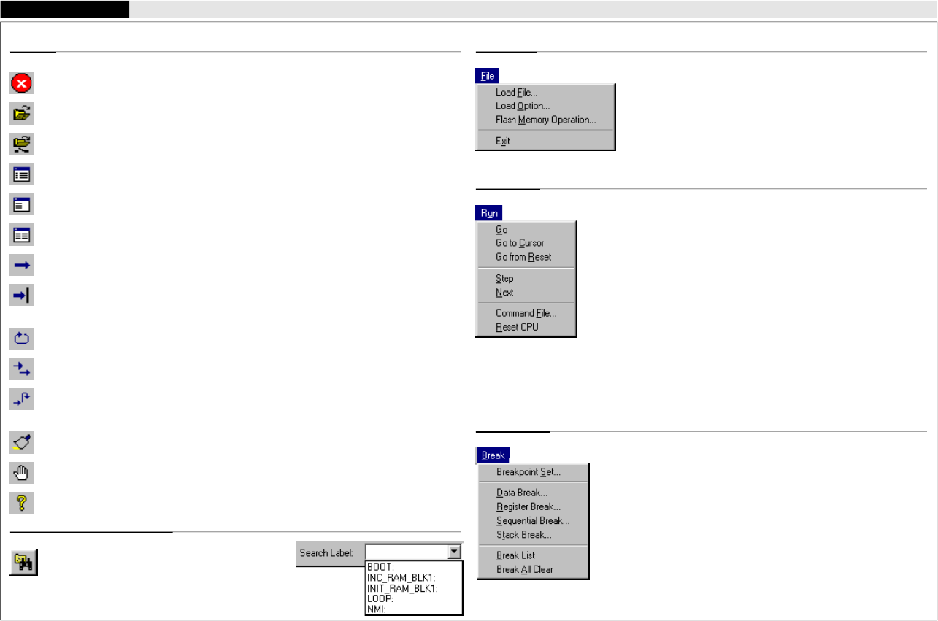938x621 pixels.
Task: Click the yellow question mark help icon
Action: (x=22, y=503)
